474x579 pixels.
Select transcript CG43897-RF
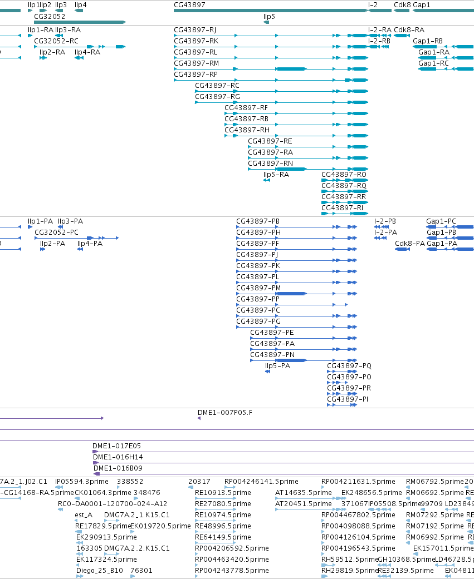246,107
